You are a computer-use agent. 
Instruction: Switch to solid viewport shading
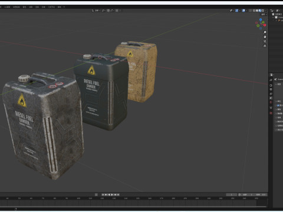pyautogui.click(x=257, y=11)
